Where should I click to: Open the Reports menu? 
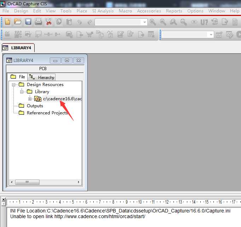coord(174,11)
